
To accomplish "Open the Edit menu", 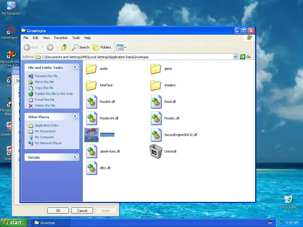I will [x=36, y=38].
